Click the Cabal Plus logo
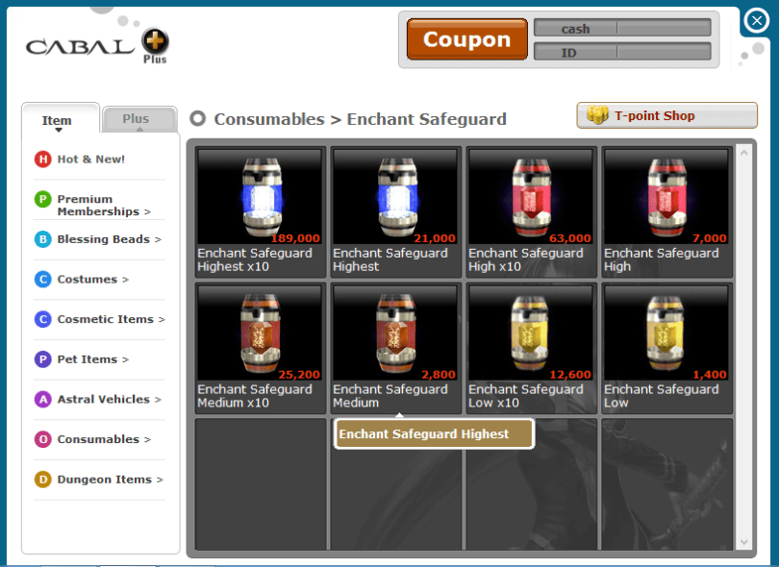This screenshot has width=779, height=567. coord(98,46)
